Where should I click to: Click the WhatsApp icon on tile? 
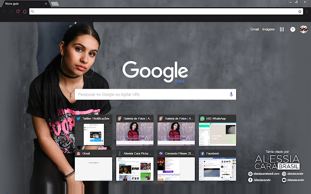202,118
